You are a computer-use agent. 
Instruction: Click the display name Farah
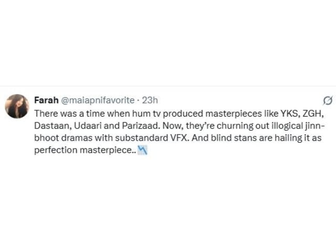45,100
